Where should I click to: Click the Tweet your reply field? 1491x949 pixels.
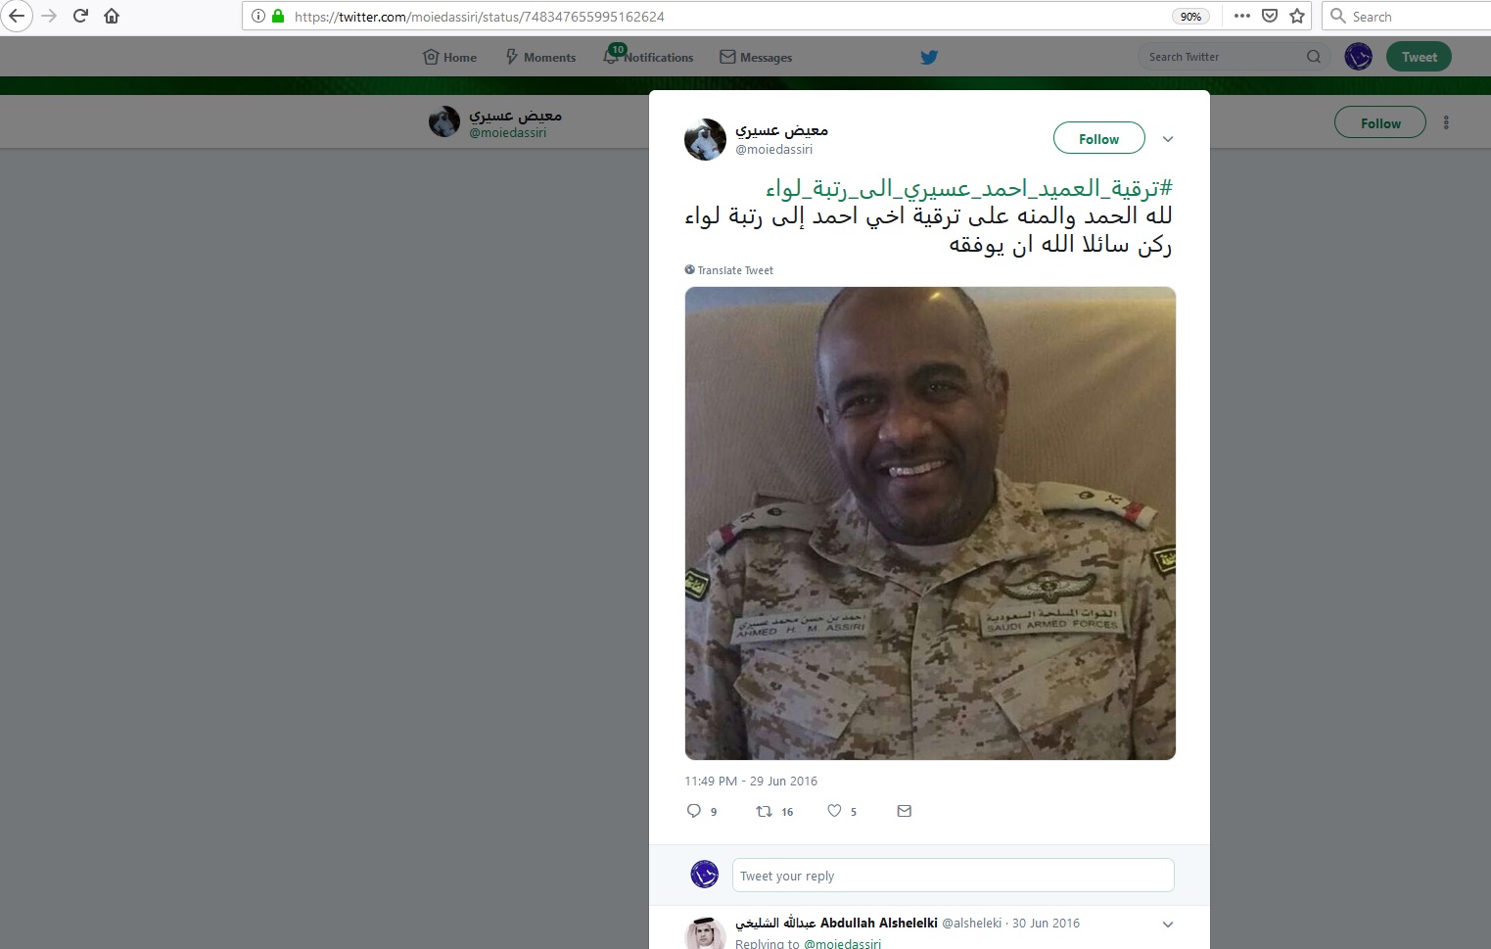(x=953, y=876)
